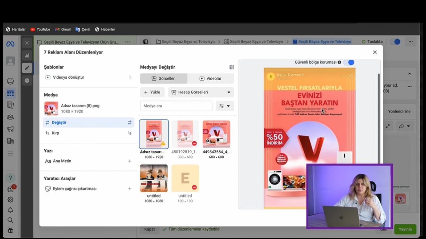Open the ads reporting document icon
This screenshot has height=239, width=426.
pyautogui.click(x=10, y=105)
